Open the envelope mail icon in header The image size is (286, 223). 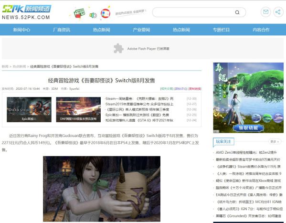266,12
